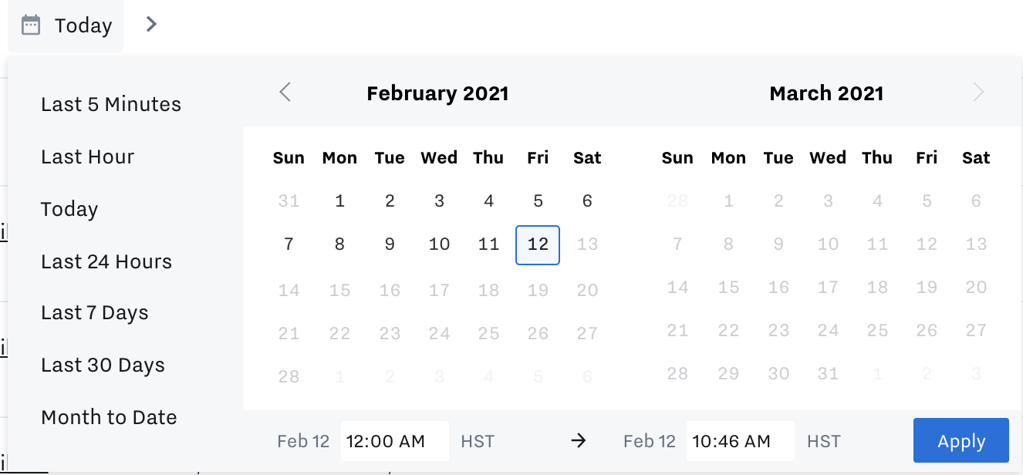Click the disabled next-month chevron

coord(978,93)
